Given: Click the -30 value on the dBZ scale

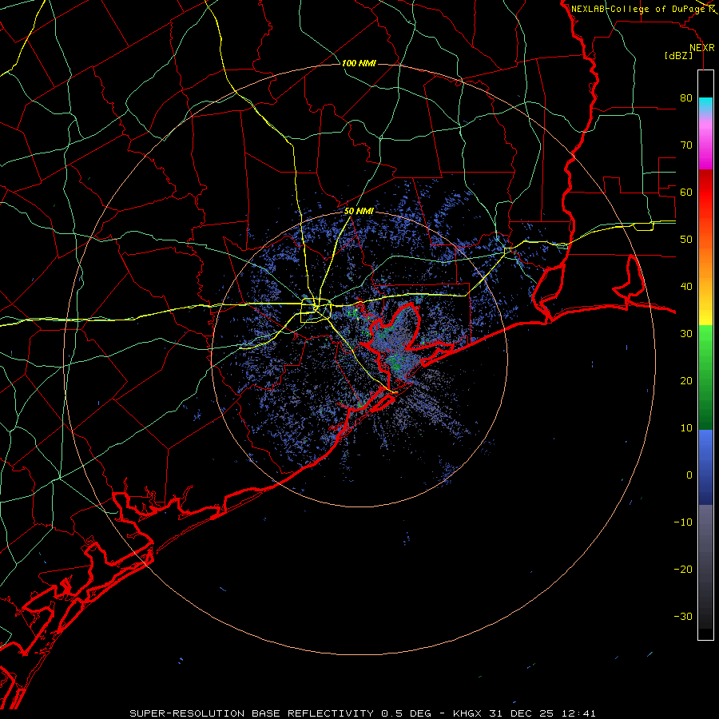Looking at the screenshot, I should [683, 616].
